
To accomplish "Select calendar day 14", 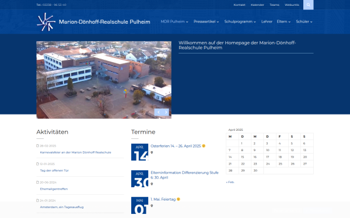I will click(230, 157).
